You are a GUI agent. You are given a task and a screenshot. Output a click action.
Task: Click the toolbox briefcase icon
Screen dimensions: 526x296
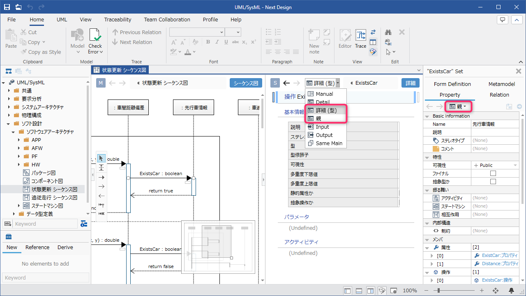tap(8, 236)
